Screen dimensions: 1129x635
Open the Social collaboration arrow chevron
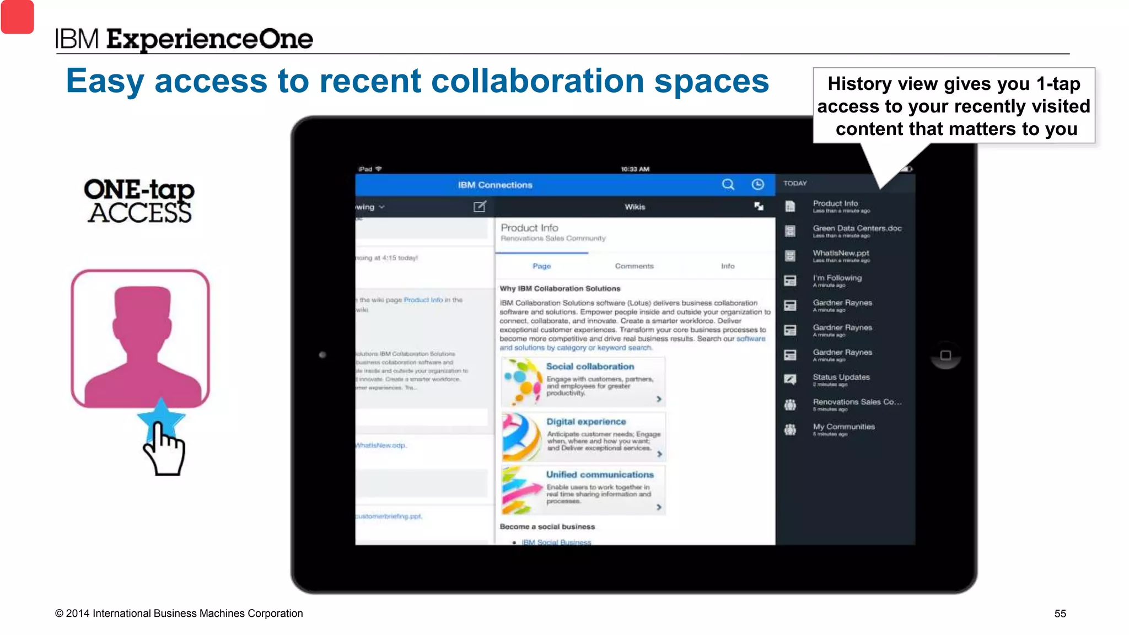[x=659, y=399]
